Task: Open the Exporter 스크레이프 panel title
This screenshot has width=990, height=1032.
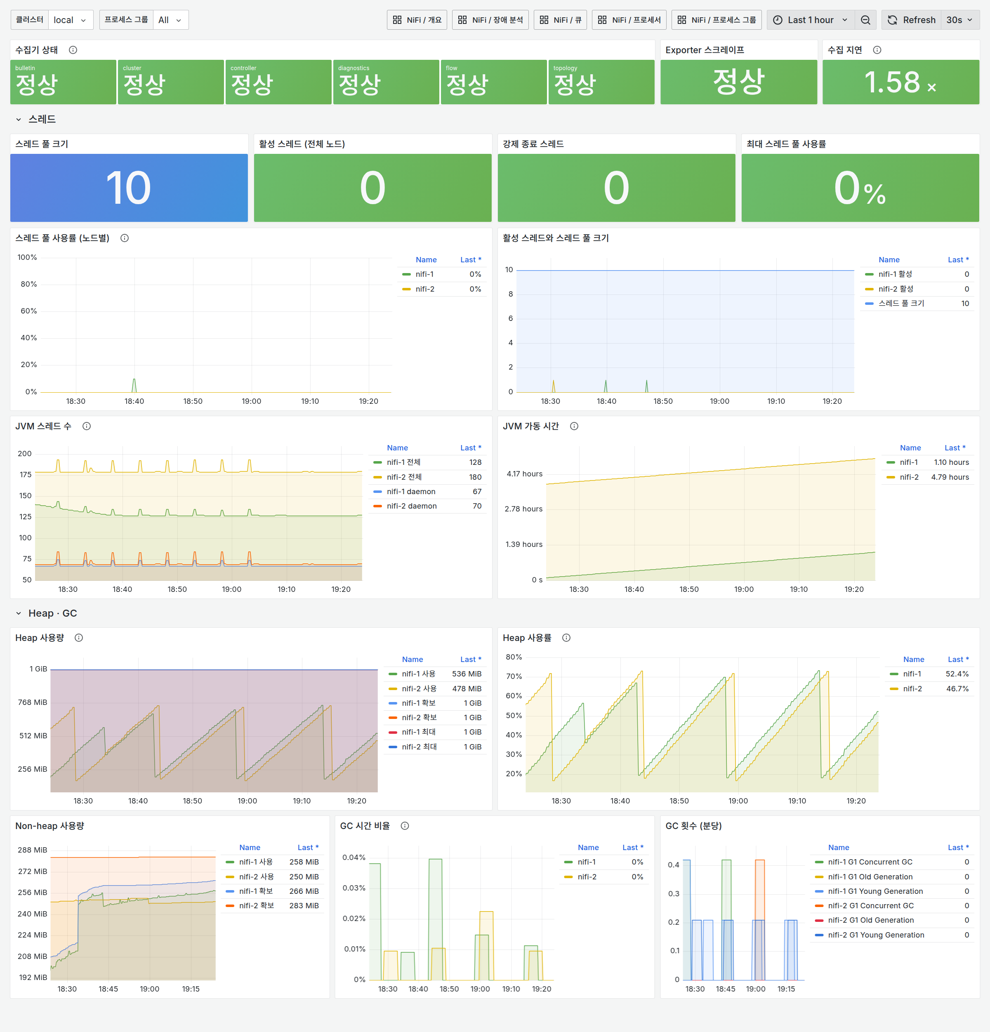Action: point(705,50)
